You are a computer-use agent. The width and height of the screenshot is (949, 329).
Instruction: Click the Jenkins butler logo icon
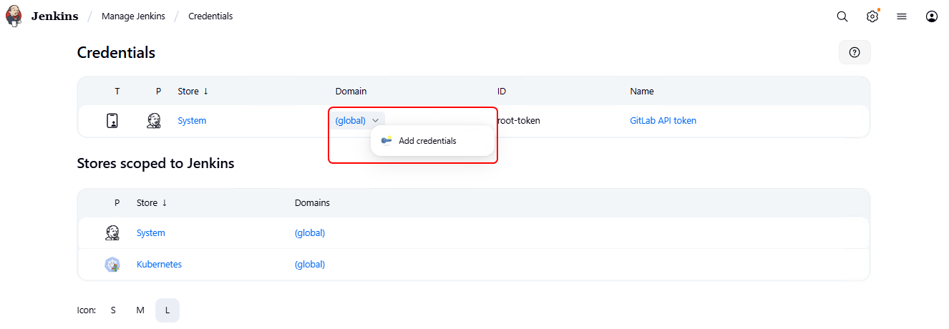[x=14, y=16]
